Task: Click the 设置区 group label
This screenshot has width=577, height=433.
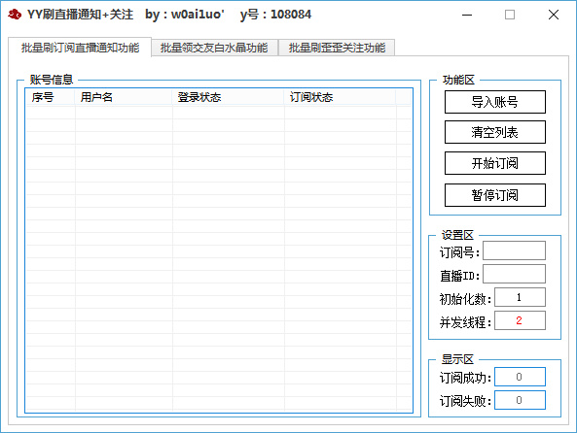Action: [x=457, y=235]
